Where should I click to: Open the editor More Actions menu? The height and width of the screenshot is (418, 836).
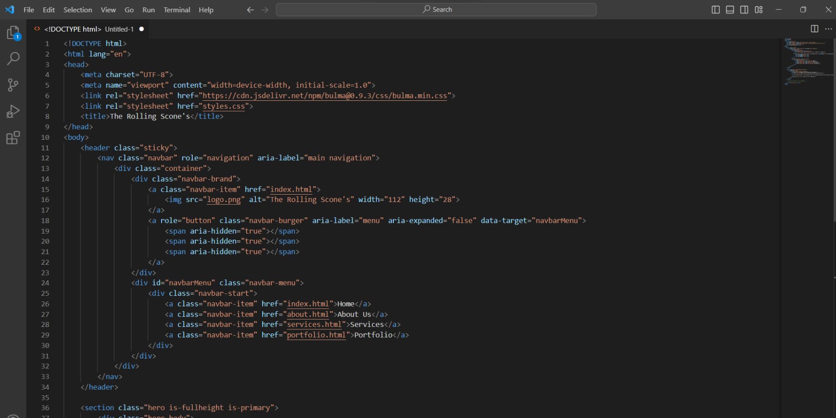point(829,28)
